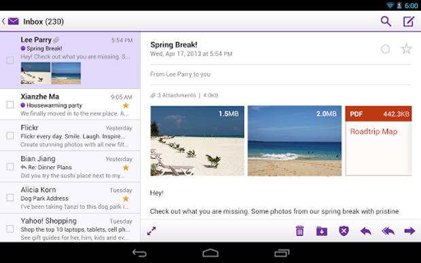Tap the From Lee Parry to you line
This screenshot has height=263, width=421.
[x=180, y=75]
